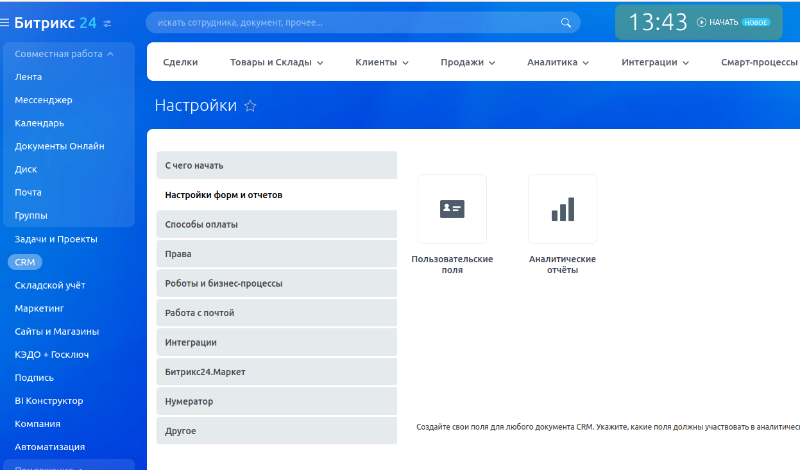Screen dimensions: 800x470
Task: Open the Клиенты dropdown menu
Action: [x=381, y=62]
